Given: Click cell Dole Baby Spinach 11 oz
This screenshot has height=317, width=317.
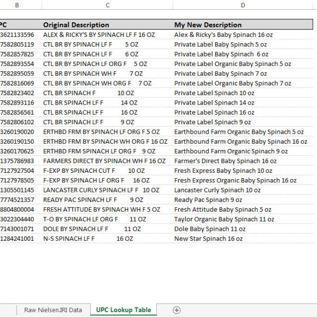Looking at the screenshot, I should point(243,229).
